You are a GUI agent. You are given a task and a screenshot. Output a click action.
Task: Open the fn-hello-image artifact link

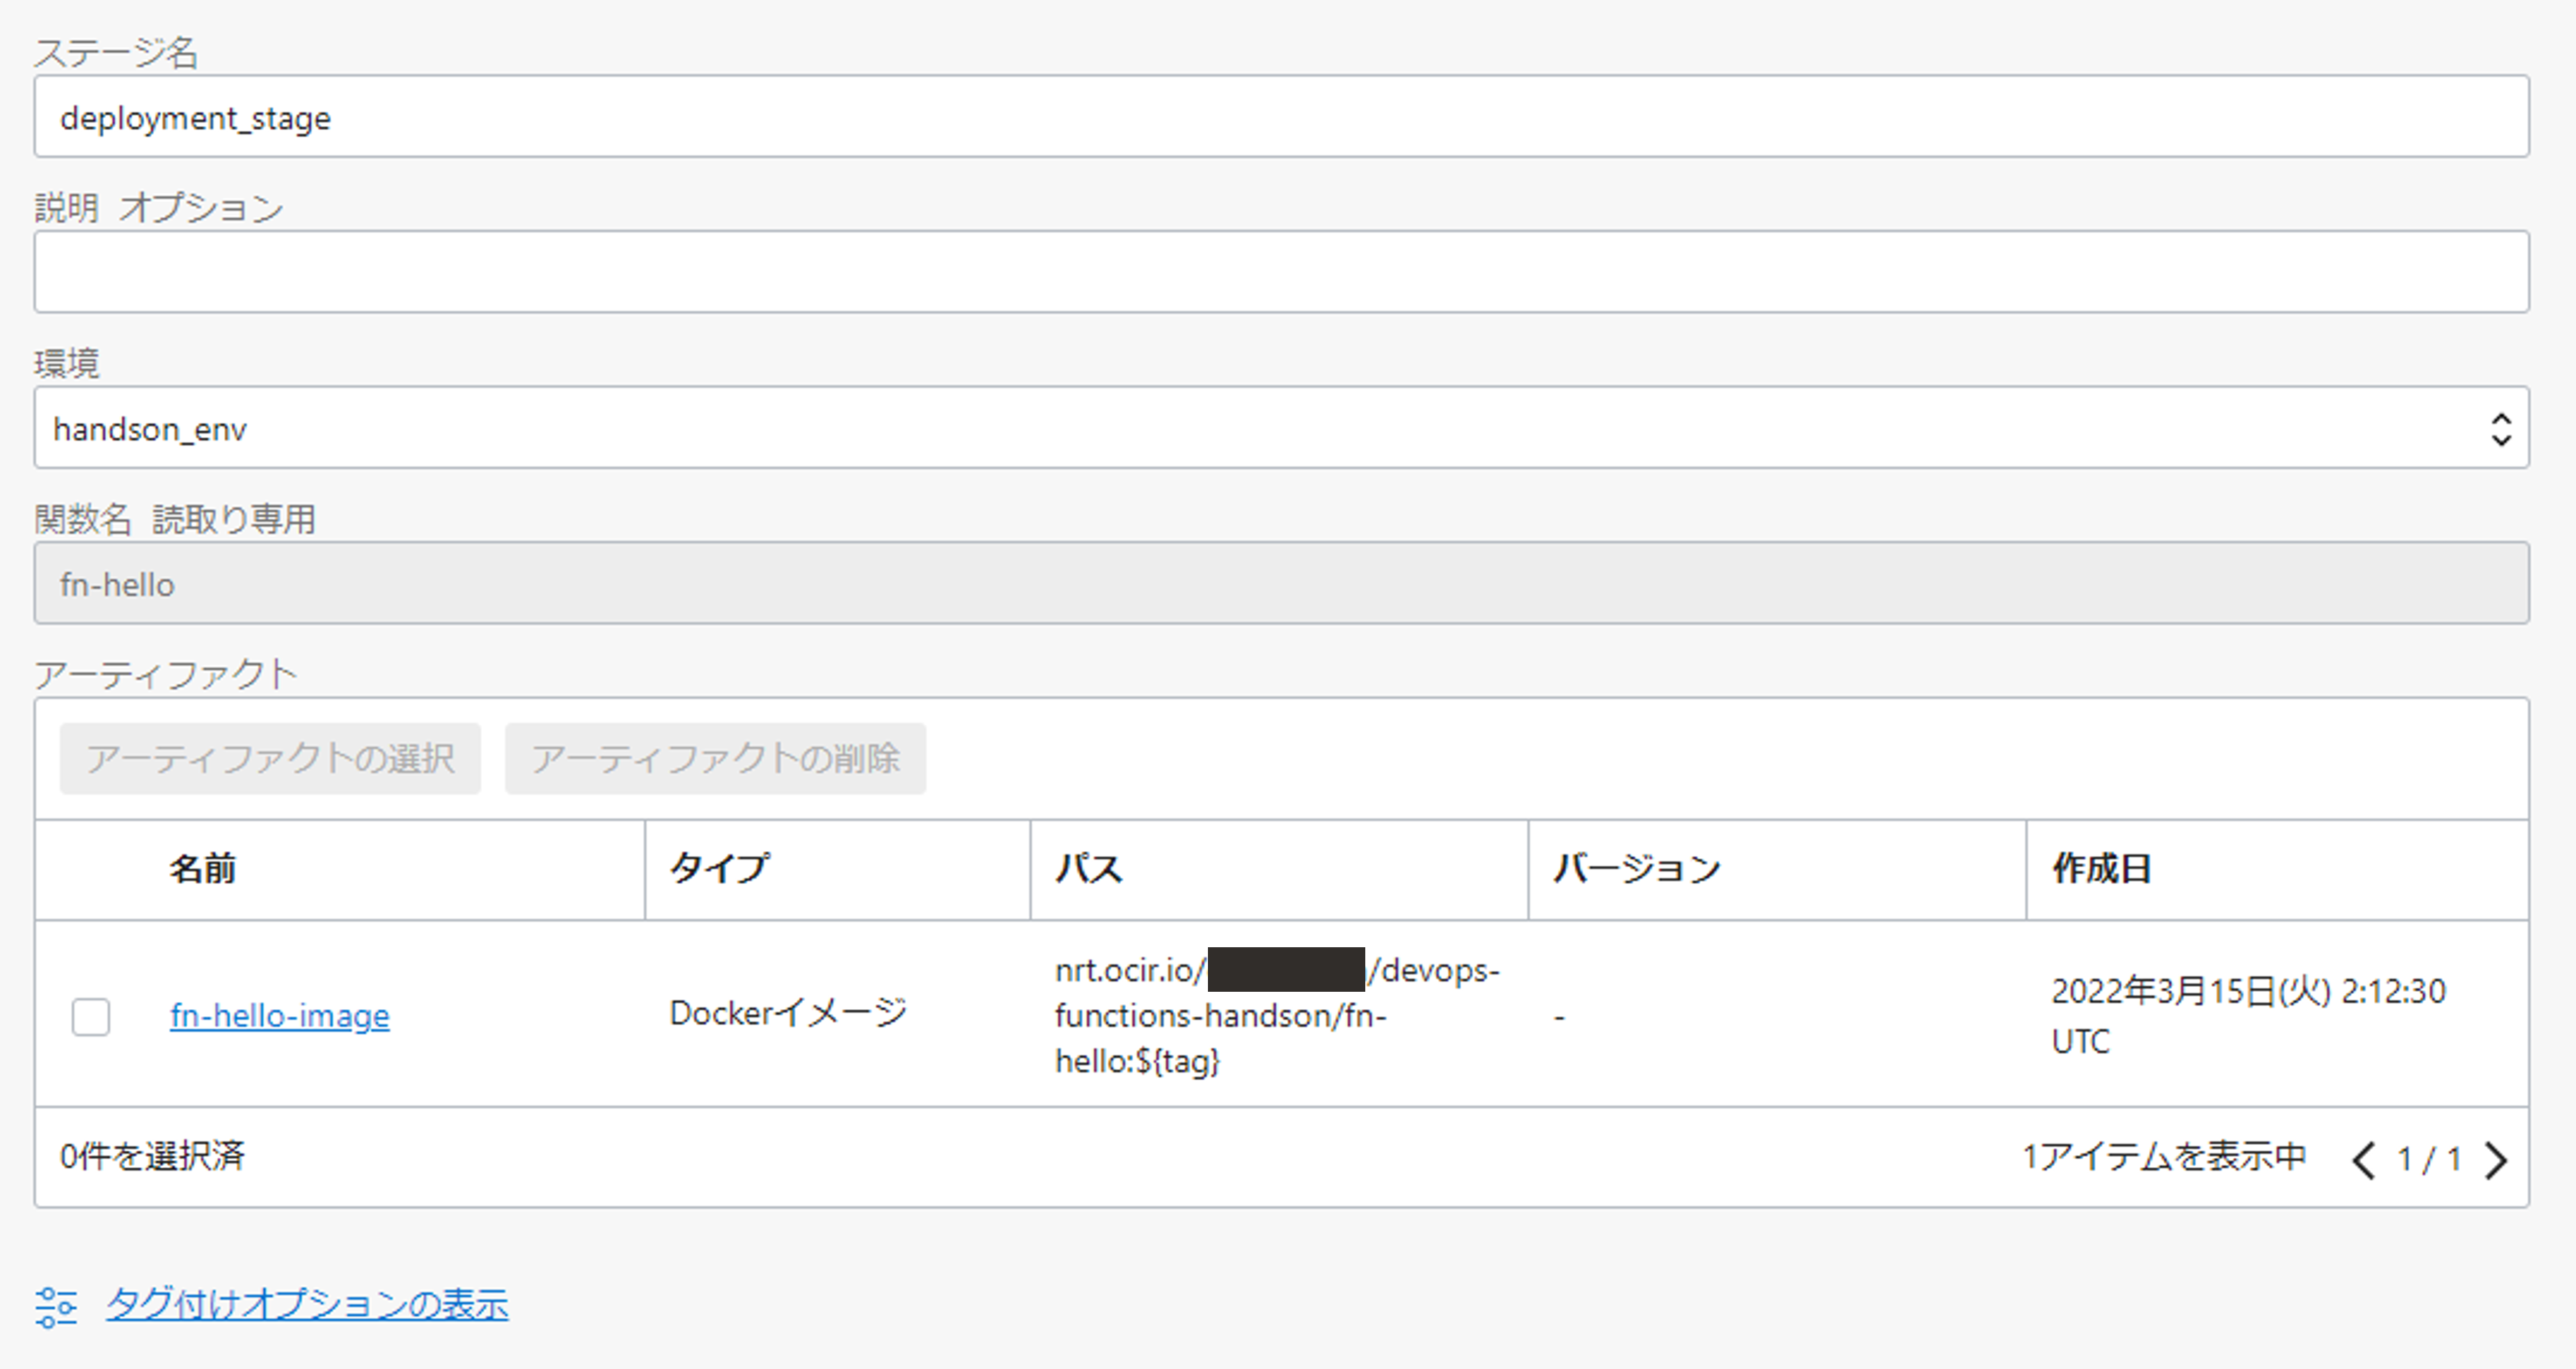coord(279,1016)
